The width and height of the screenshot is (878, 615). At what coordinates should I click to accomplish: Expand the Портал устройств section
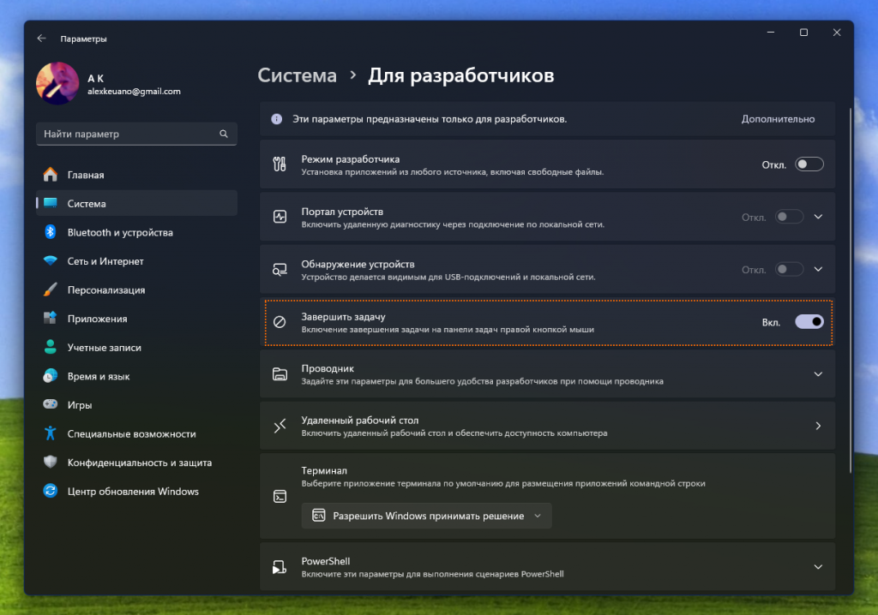[x=818, y=217]
